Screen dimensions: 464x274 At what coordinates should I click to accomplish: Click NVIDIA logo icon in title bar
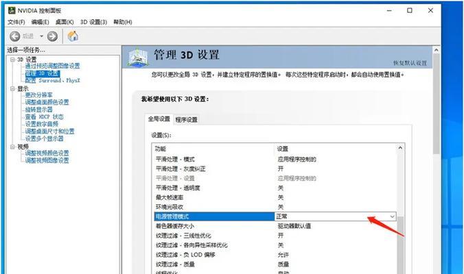(x=12, y=10)
